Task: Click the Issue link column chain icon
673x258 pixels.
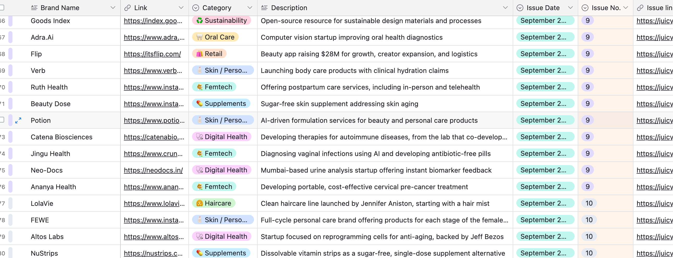Action: 640,8
